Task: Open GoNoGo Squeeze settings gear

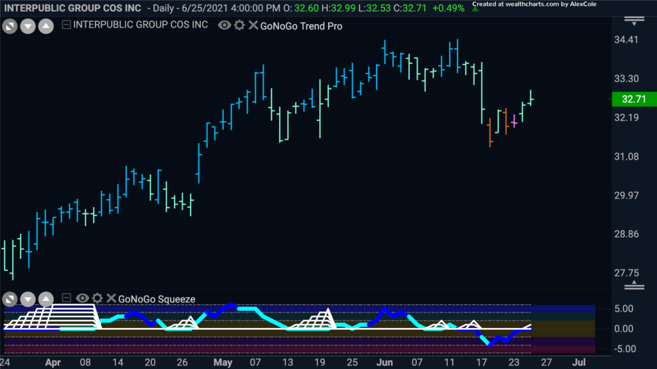Action: 98,299
